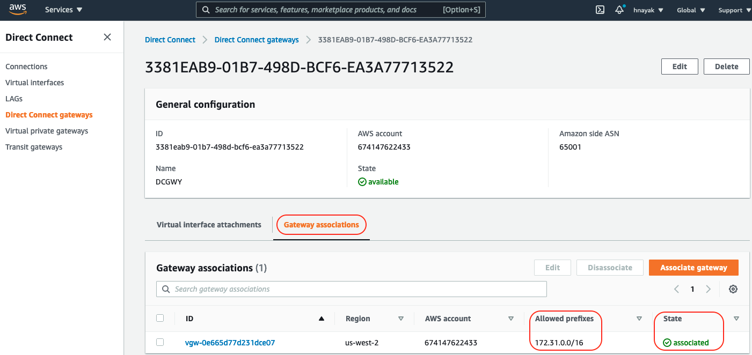This screenshot has height=355, width=752.
Task: Click the Search gateway associations field
Action: tap(352, 289)
